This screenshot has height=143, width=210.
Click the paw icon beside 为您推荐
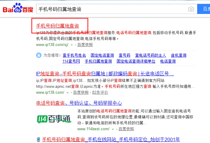(39, 55)
